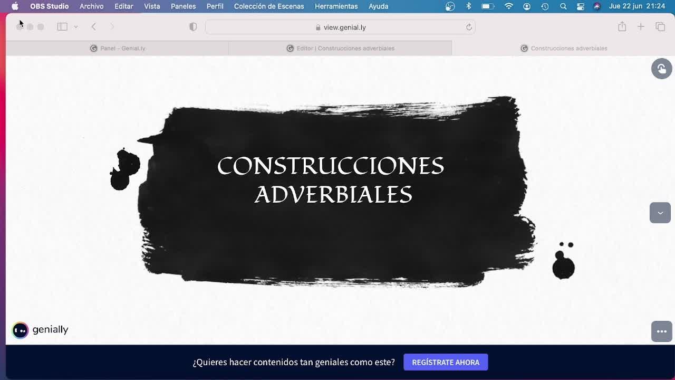675x380 pixels.
Task: Show interactive elements with the hand icon
Action: click(661, 69)
